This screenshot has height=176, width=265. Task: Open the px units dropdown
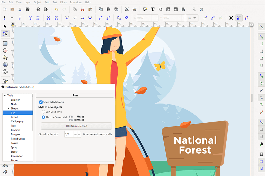[x=192, y=18]
